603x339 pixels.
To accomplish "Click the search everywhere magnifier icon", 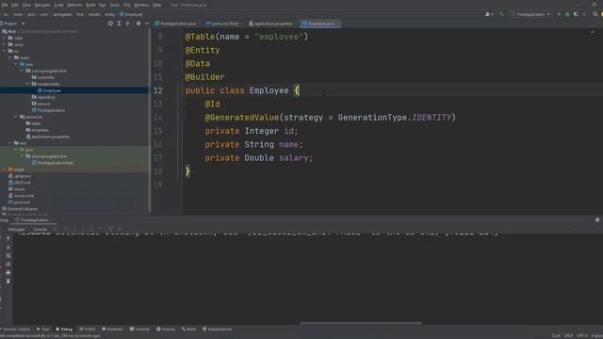I will 595,14.
